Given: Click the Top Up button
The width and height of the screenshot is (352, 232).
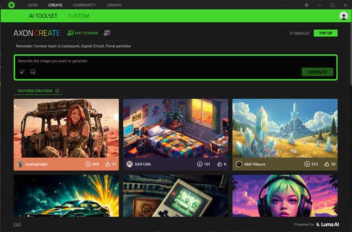Looking at the screenshot, I should pos(325,33).
